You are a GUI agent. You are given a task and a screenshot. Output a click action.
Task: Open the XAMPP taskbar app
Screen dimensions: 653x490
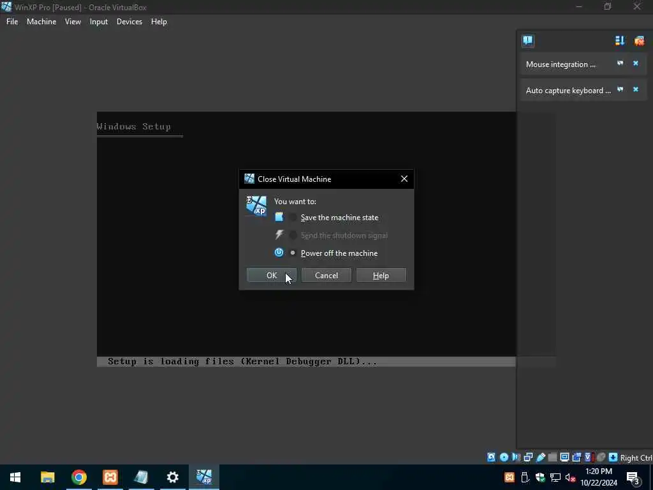point(110,477)
